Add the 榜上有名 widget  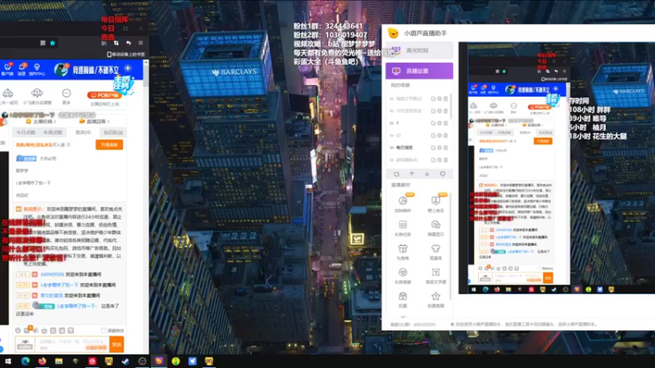pos(436,204)
